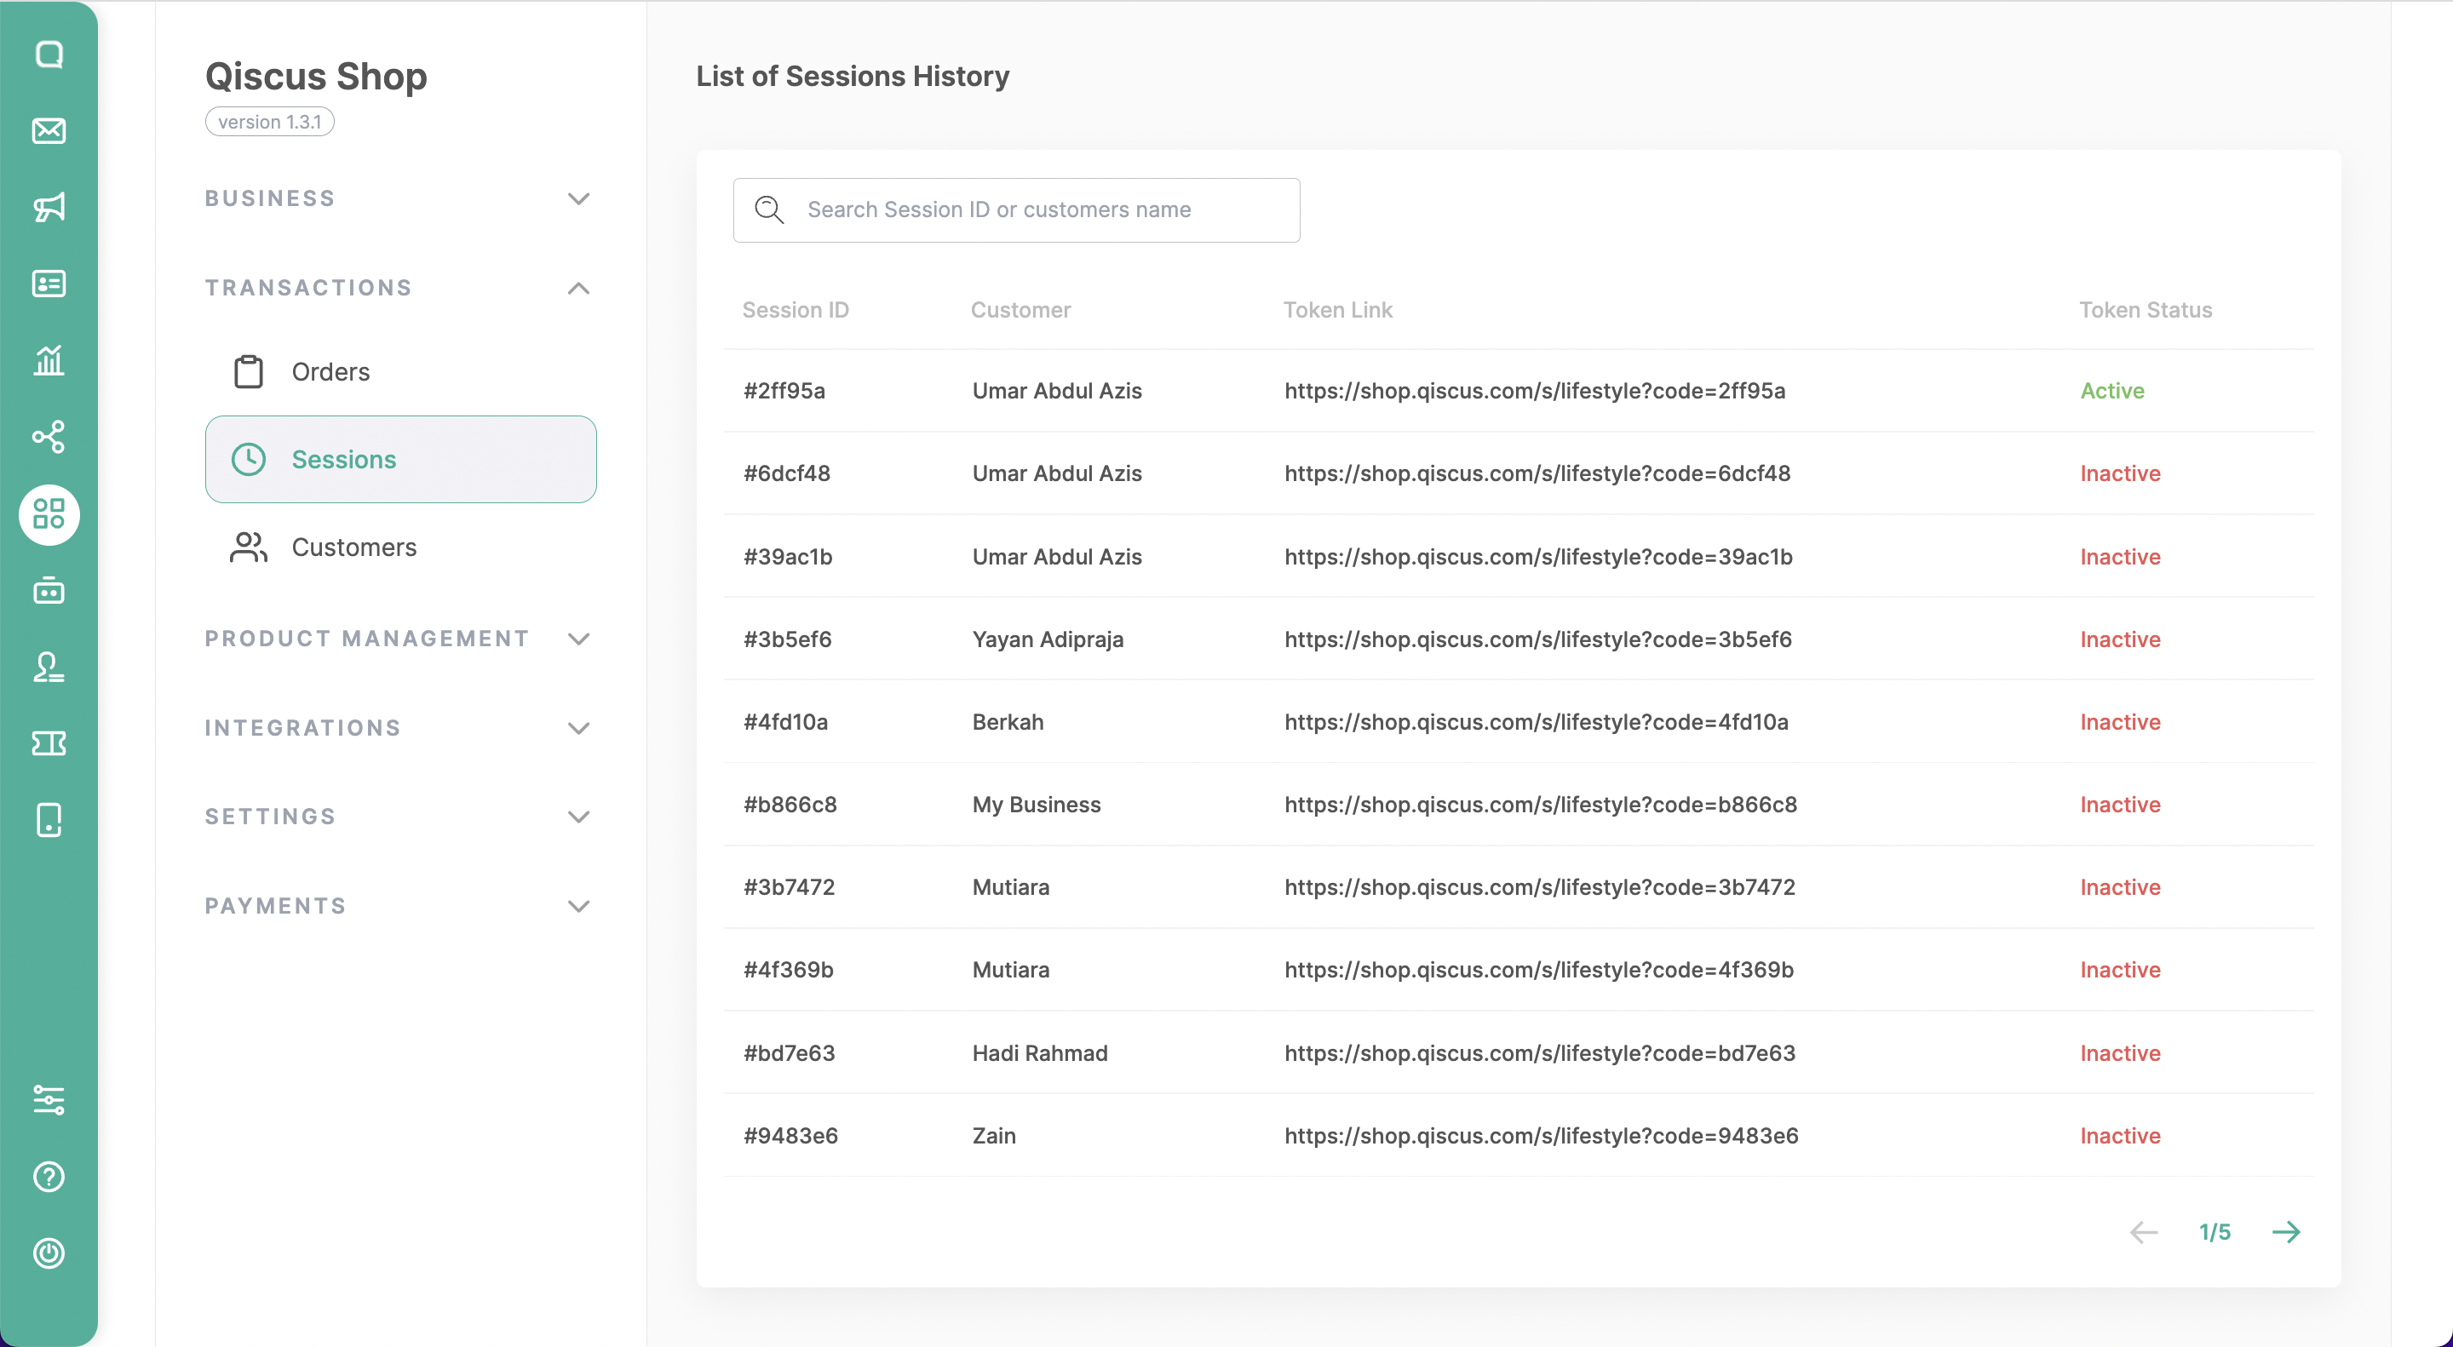
Task: Expand the Payments section chevron
Action: (x=578, y=905)
